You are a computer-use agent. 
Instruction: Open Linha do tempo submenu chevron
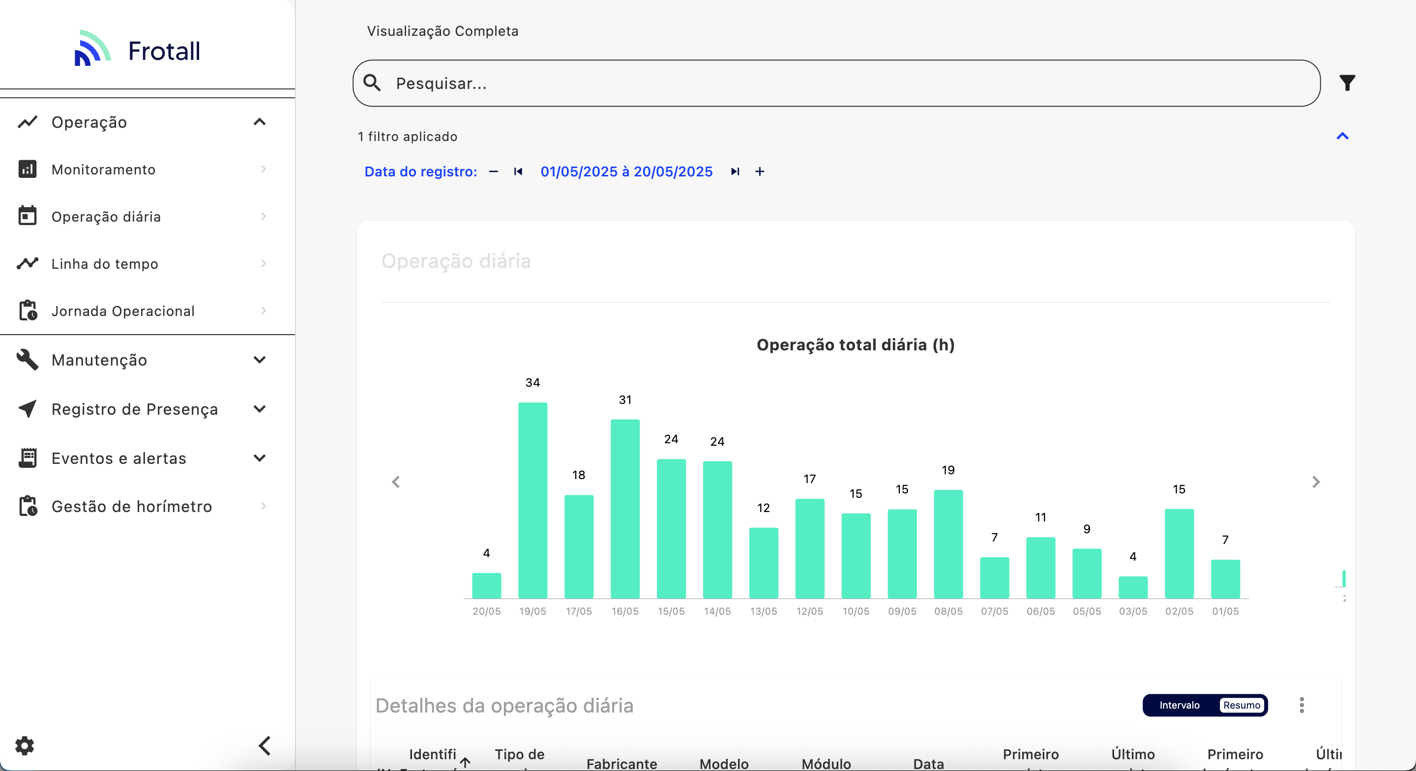pyautogui.click(x=264, y=263)
